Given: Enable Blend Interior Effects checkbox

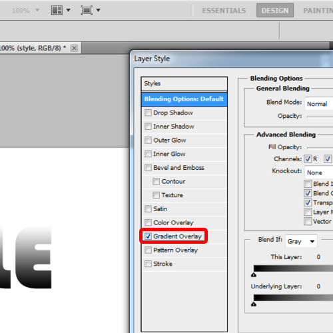Looking at the screenshot, I should point(308,184).
